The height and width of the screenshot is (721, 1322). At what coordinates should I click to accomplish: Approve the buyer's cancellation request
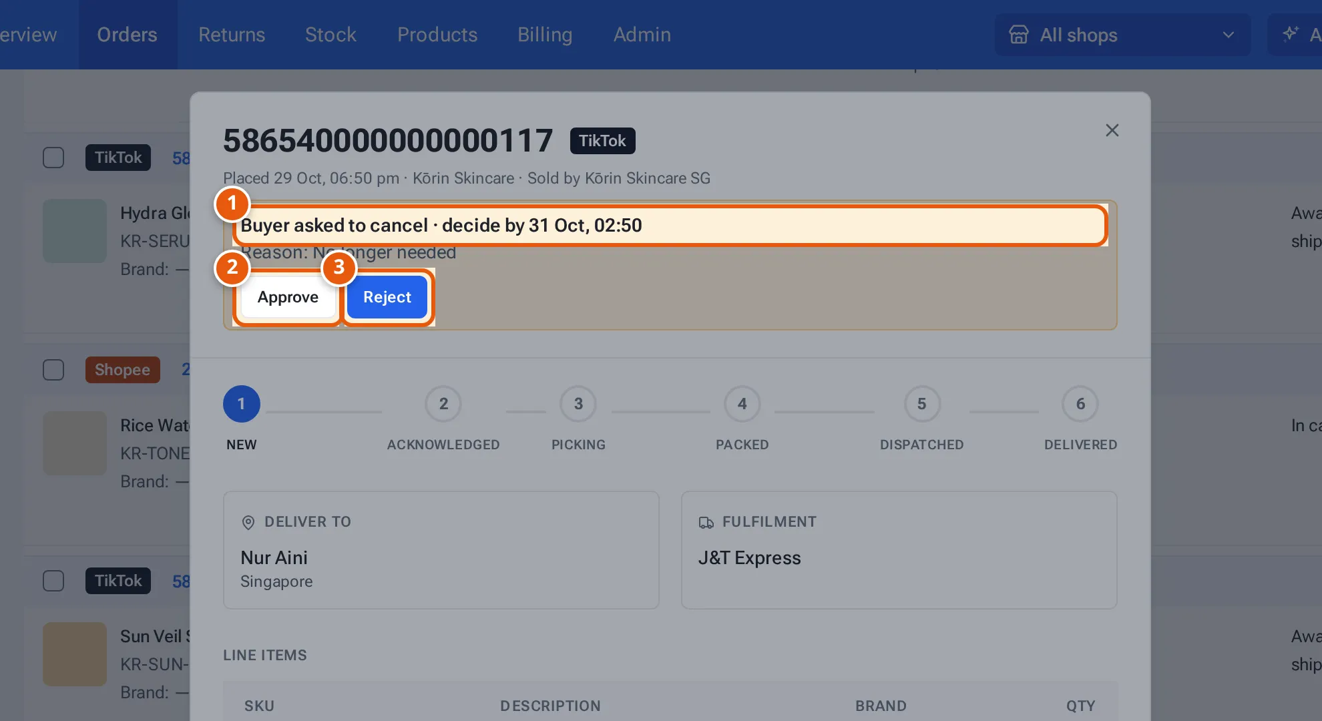pyautogui.click(x=288, y=297)
